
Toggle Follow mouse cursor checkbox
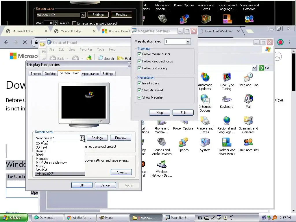point(140,54)
